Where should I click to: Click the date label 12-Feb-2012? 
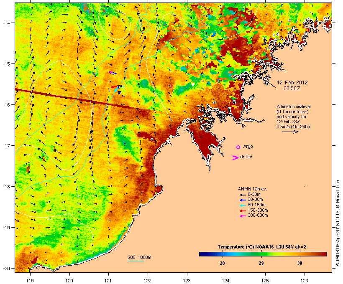tap(292, 83)
